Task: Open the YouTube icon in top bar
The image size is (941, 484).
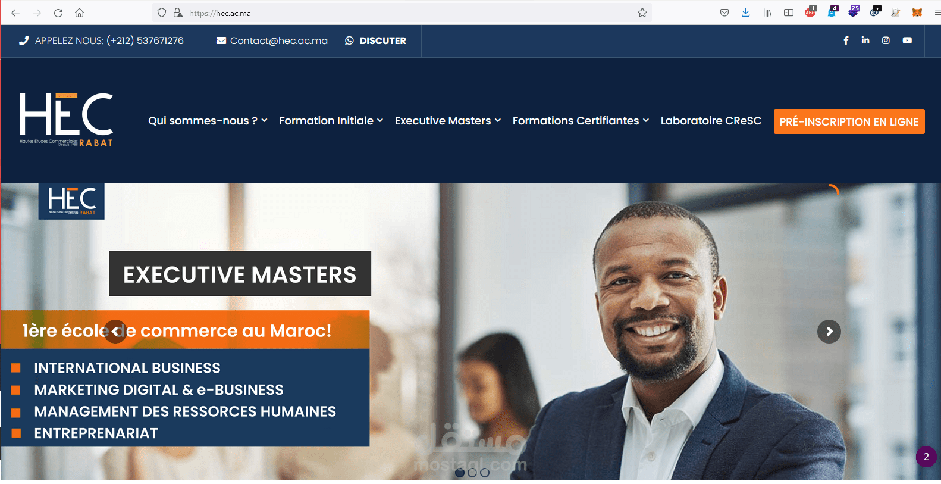Action: 907,40
